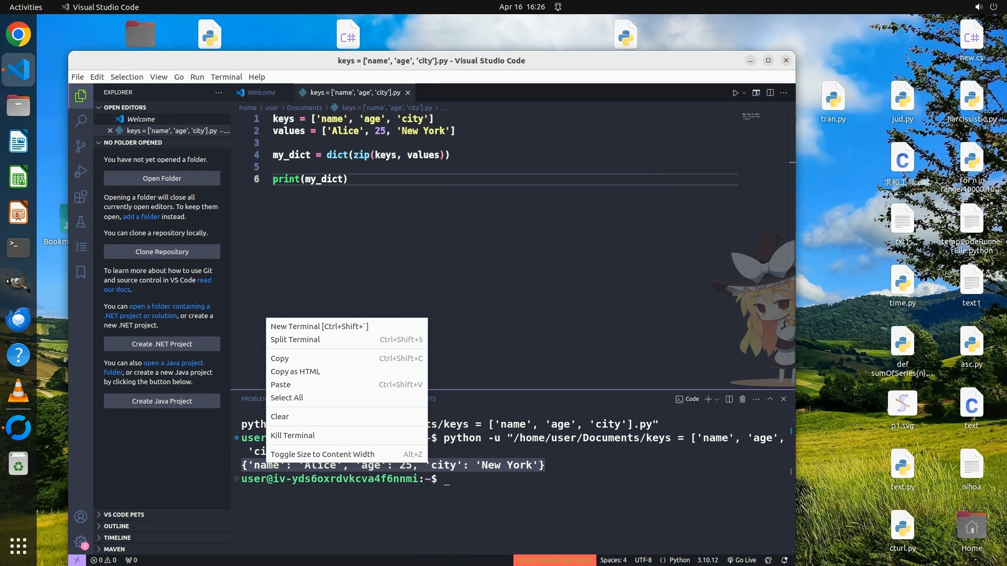Screen dimensions: 1007x566
Task: Click the Clone Repository button
Action: tap(162, 252)
